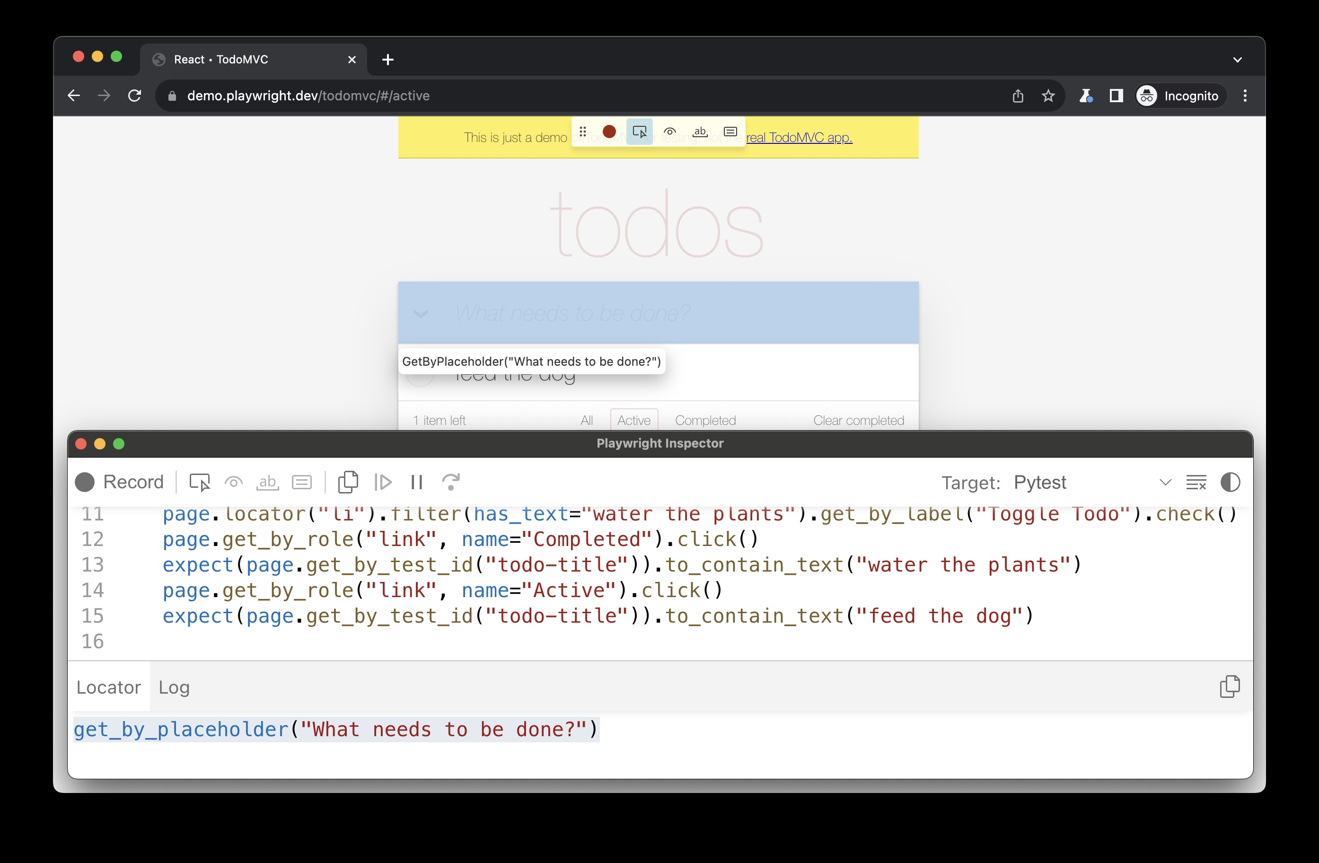Copy generated code with the copy icon
Image resolution: width=1319 pixels, height=863 pixels.
coord(348,482)
